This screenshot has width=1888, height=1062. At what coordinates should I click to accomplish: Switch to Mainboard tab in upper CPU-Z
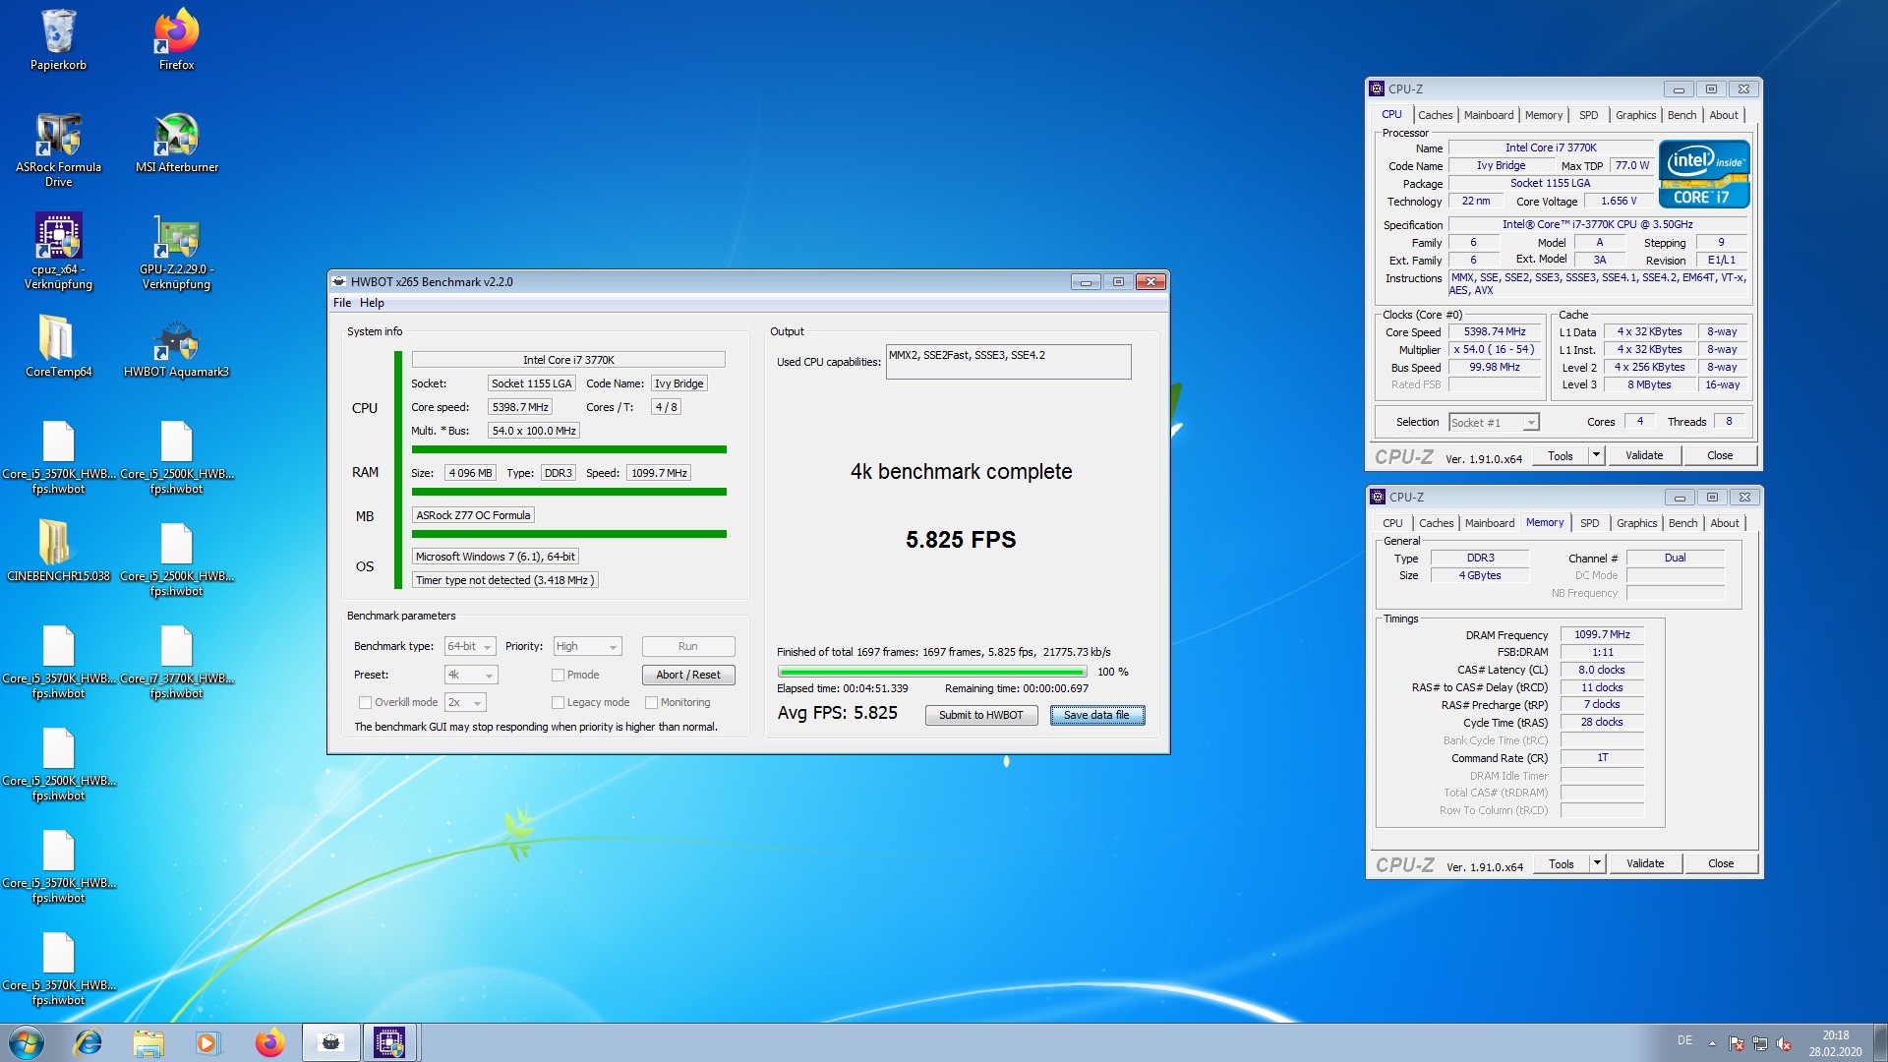[x=1489, y=116]
